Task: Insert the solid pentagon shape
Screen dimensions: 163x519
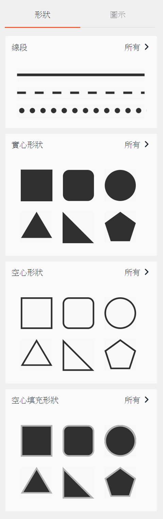Action: tap(120, 227)
